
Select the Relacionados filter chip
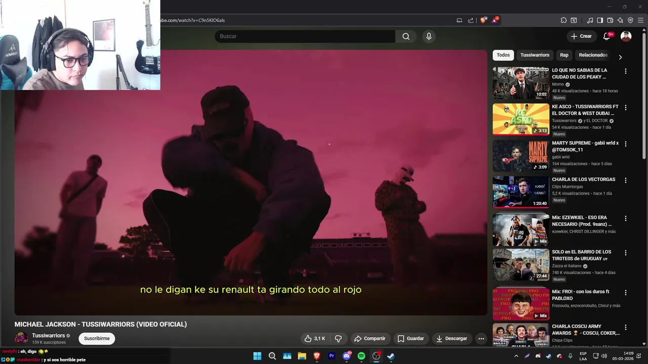pos(593,55)
